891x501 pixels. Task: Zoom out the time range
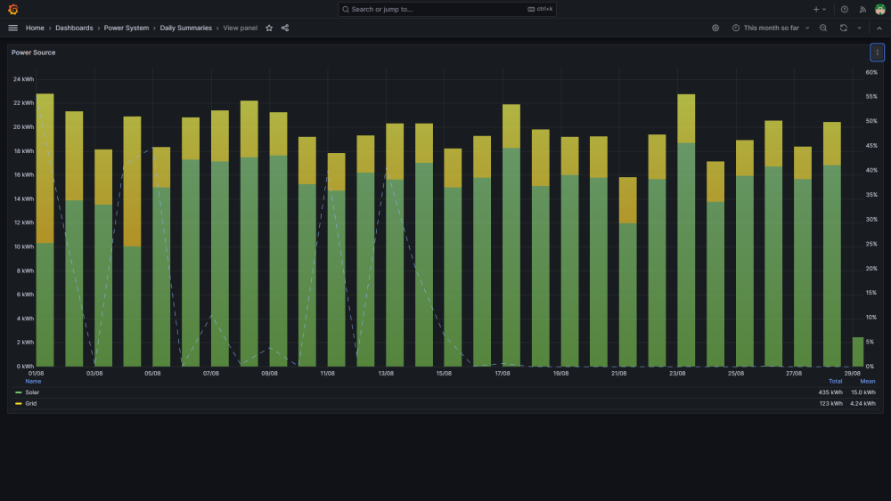click(822, 28)
